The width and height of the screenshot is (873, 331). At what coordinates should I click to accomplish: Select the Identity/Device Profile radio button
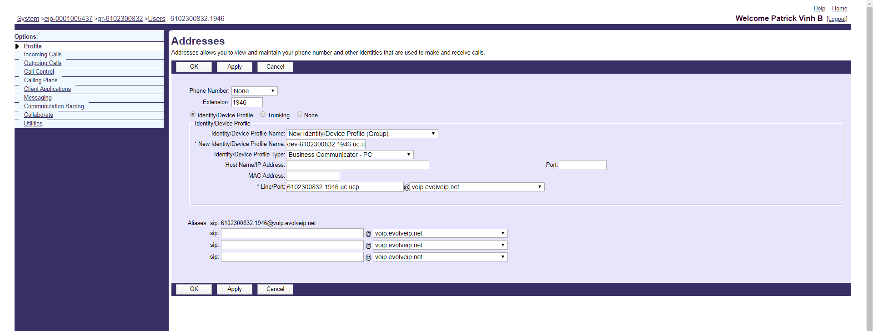point(193,115)
